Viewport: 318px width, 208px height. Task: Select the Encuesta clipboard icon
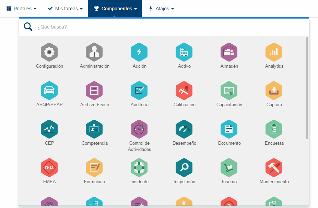274,129
